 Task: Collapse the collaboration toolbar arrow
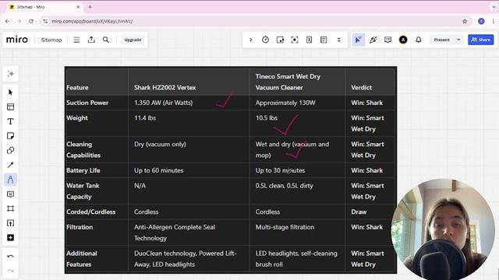click(x=251, y=40)
